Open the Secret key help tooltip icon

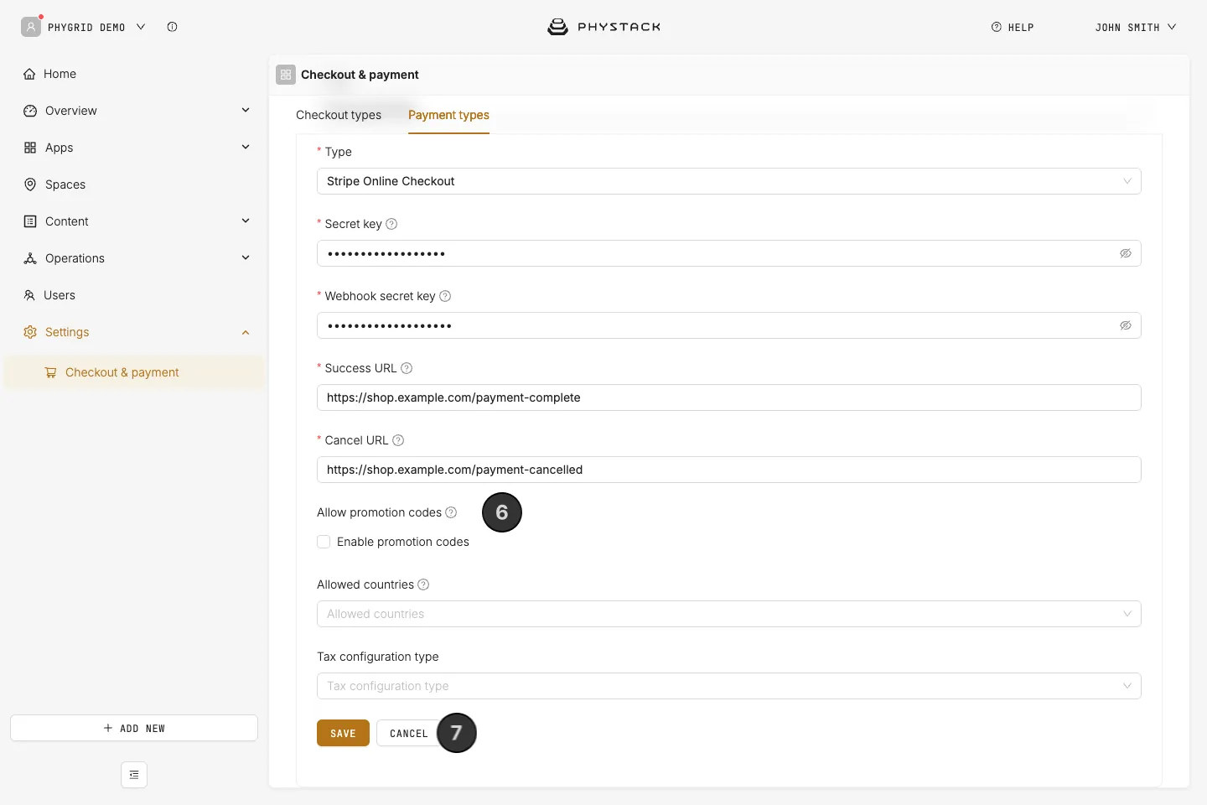391,224
